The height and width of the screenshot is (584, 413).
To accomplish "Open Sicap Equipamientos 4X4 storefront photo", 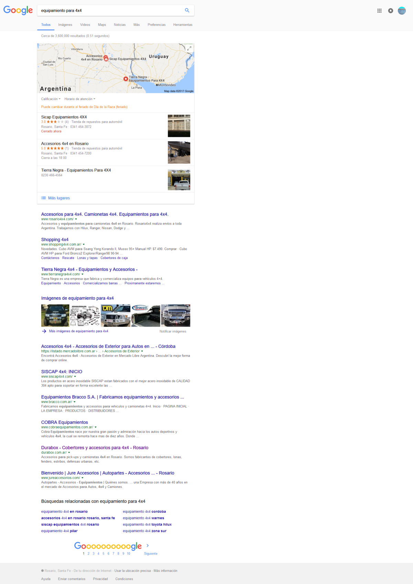I will point(179,126).
